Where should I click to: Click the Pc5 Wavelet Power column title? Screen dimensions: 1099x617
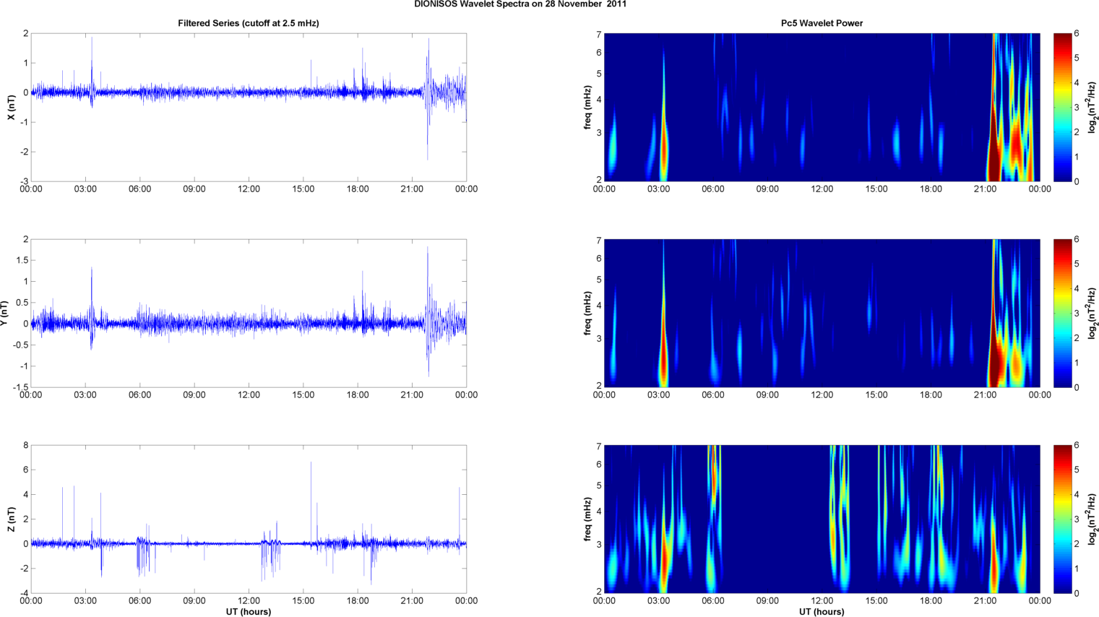click(x=822, y=23)
